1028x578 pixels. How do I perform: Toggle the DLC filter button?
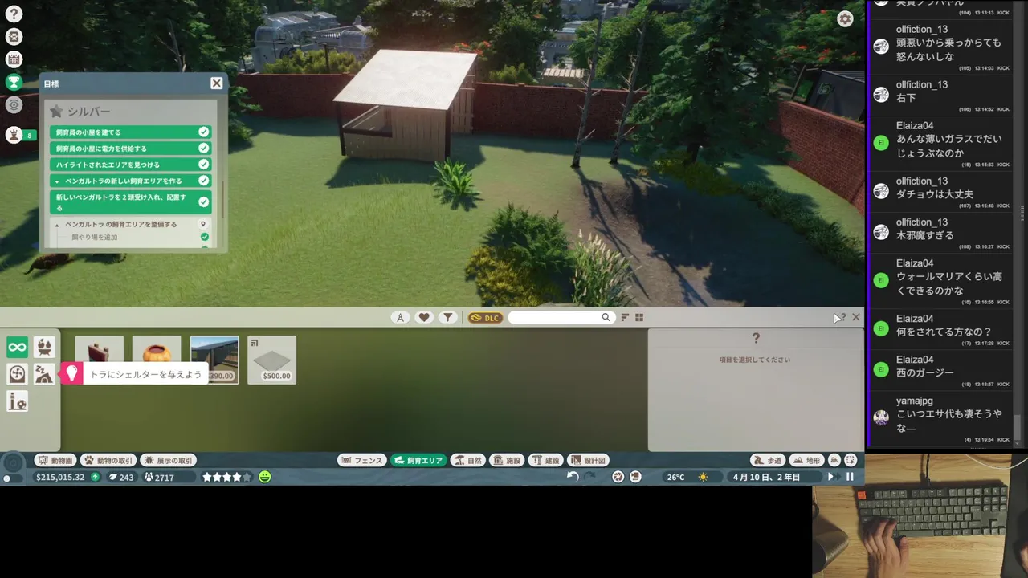point(485,318)
